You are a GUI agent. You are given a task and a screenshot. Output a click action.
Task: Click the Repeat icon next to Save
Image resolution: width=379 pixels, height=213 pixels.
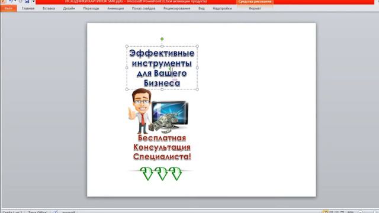point(21,1)
